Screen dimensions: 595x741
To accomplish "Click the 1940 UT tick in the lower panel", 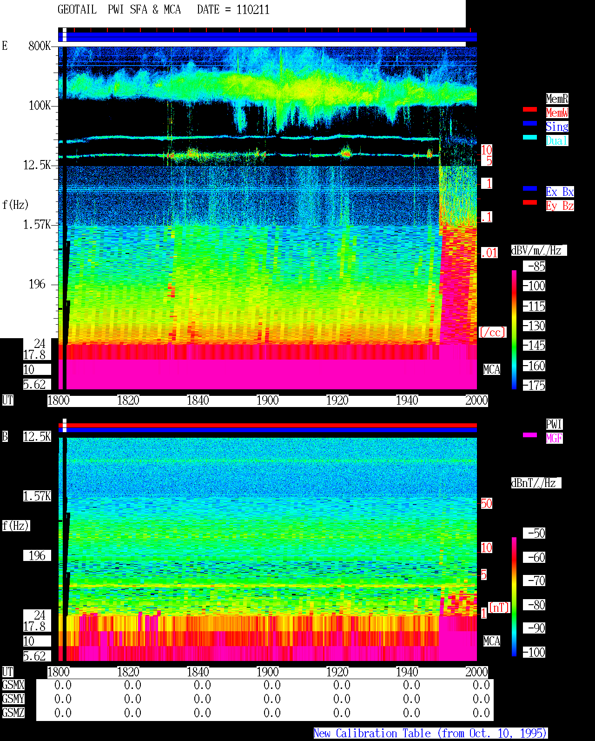I will pos(407,672).
